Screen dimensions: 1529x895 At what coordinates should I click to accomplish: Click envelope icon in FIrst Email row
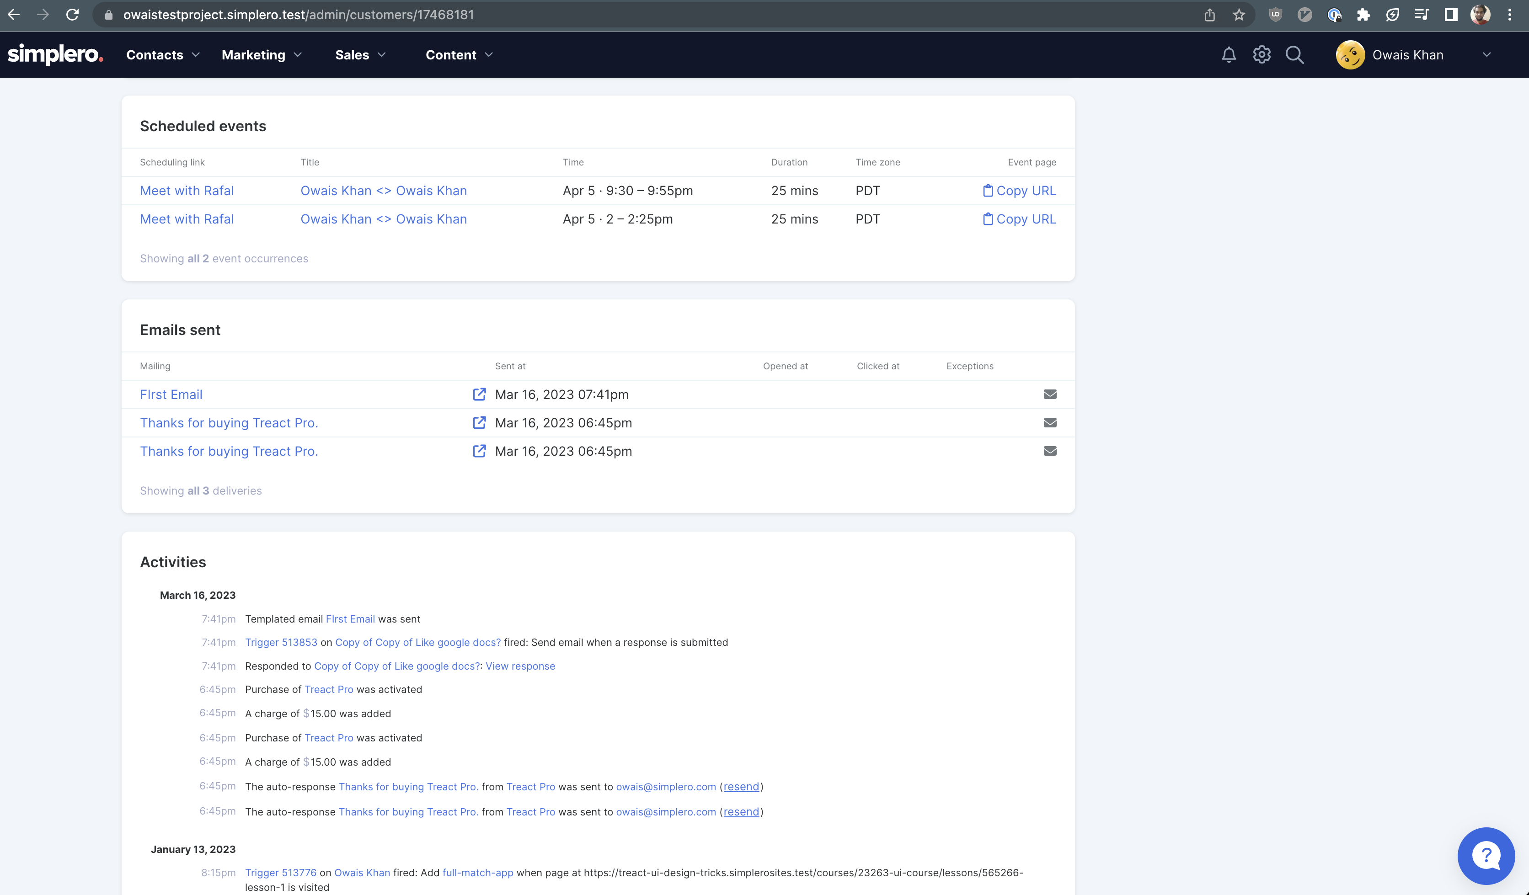tap(1050, 394)
